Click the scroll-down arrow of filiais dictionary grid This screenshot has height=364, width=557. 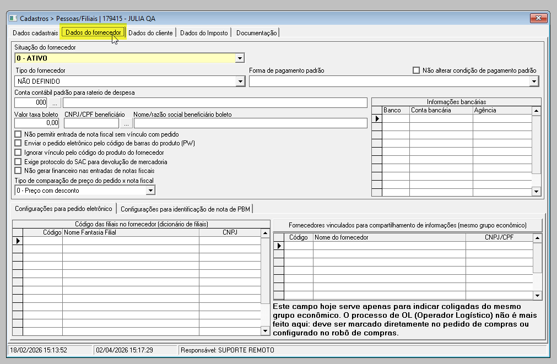tap(265, 330)
